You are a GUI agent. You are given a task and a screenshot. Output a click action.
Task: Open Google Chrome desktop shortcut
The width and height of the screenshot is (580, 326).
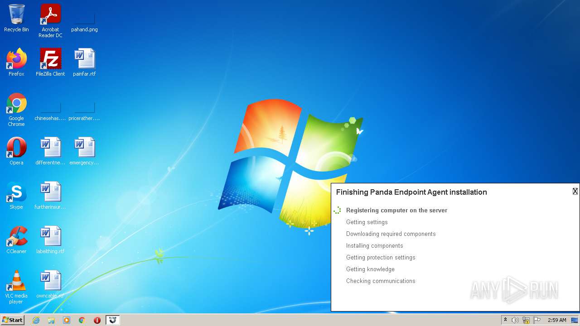[16, 110]
